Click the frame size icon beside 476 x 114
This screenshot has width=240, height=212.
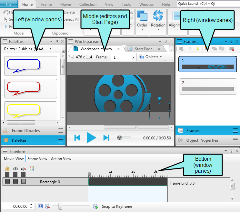pyautogui.click(x=71, y=57)
